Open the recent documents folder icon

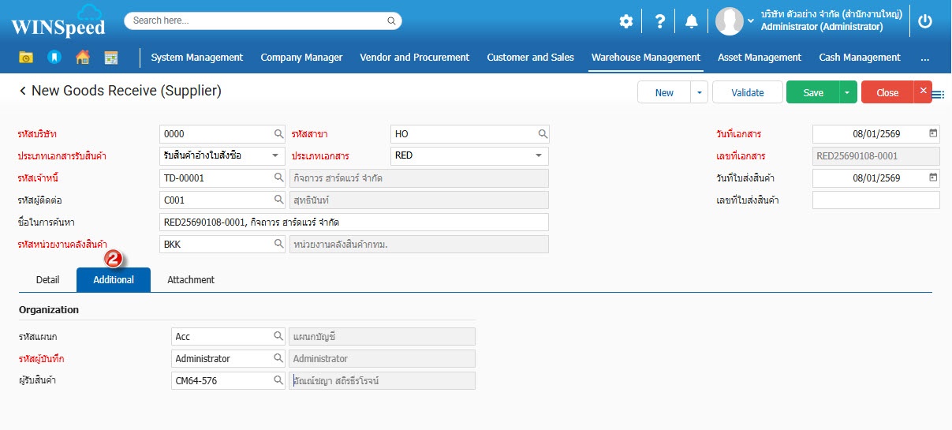[x=26, y=58]
